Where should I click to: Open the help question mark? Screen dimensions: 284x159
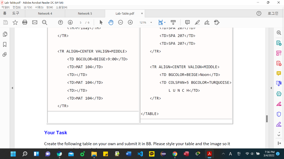click(x=259, y=13)
